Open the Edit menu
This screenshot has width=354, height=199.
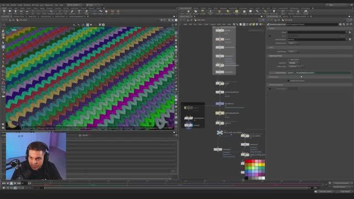point(8,5)
